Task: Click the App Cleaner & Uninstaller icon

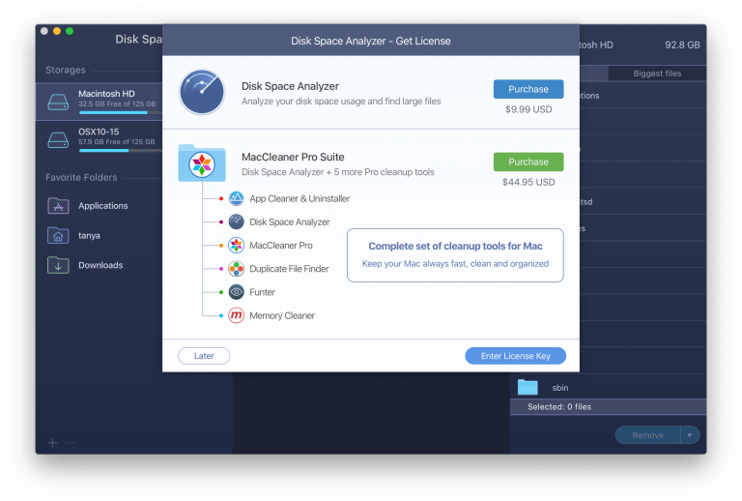Action: pyautogui.click(x=236, y=198)
